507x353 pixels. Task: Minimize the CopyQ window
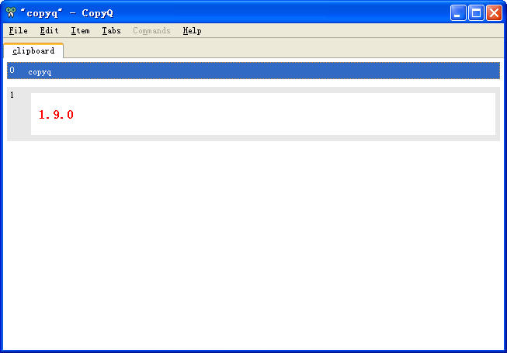(x=458, y=13)
